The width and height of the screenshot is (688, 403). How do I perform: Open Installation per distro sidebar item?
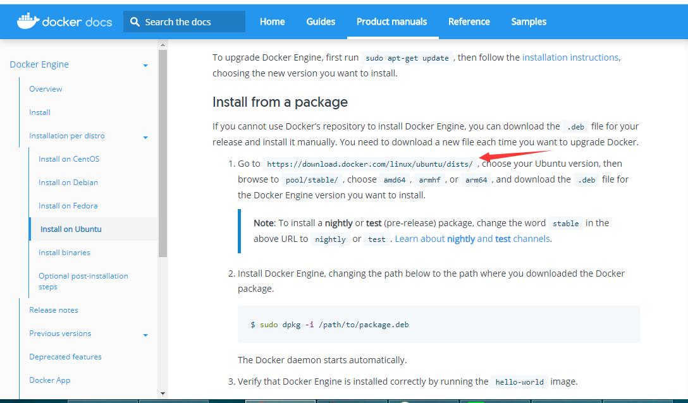click(66, 136)
